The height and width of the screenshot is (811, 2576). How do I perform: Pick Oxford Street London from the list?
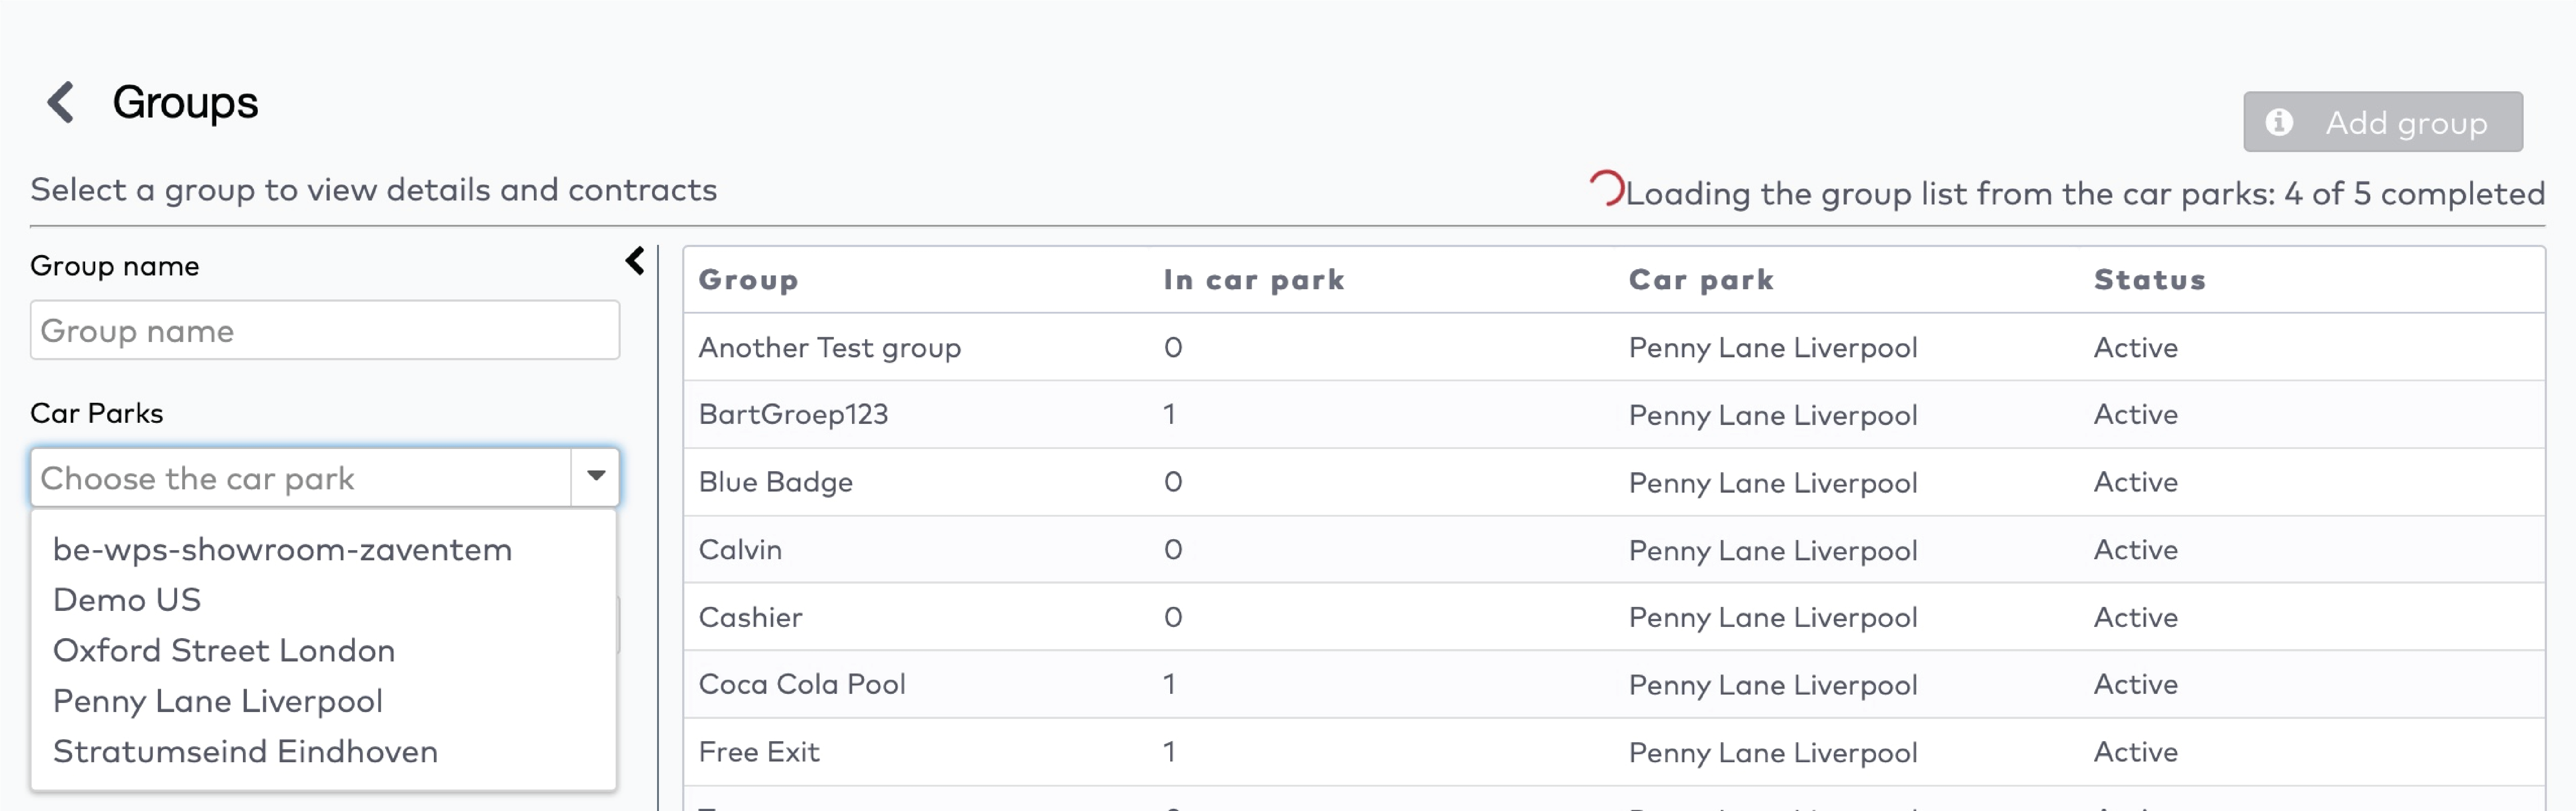click(x=224, y=649)
